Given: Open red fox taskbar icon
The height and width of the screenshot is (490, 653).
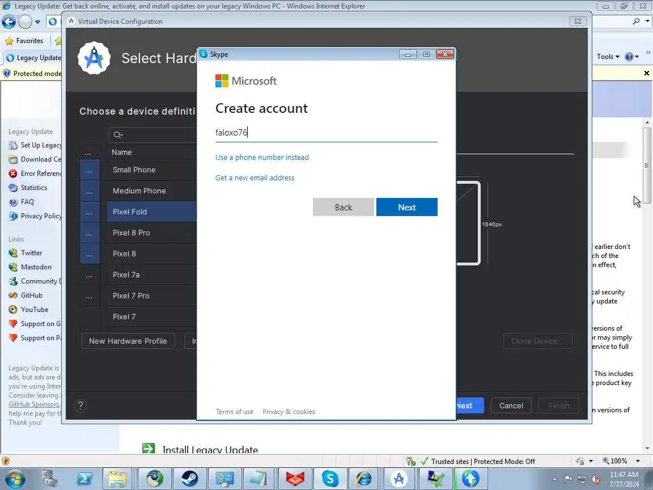Looking at the screenshot, I should (294, 479).
